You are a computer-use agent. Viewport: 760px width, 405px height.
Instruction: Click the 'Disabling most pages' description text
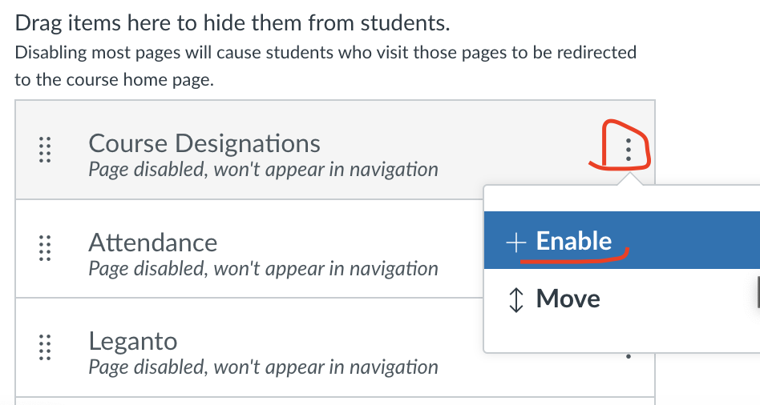325,66
